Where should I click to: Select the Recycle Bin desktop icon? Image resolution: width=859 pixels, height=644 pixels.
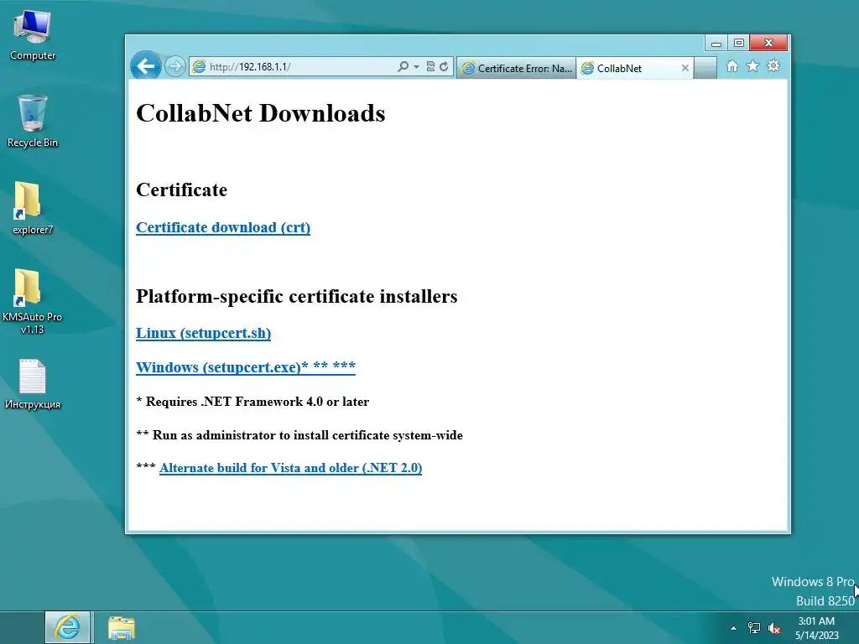click(33, 122)
